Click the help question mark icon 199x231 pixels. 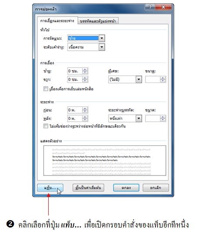click(x=150, y=7)
